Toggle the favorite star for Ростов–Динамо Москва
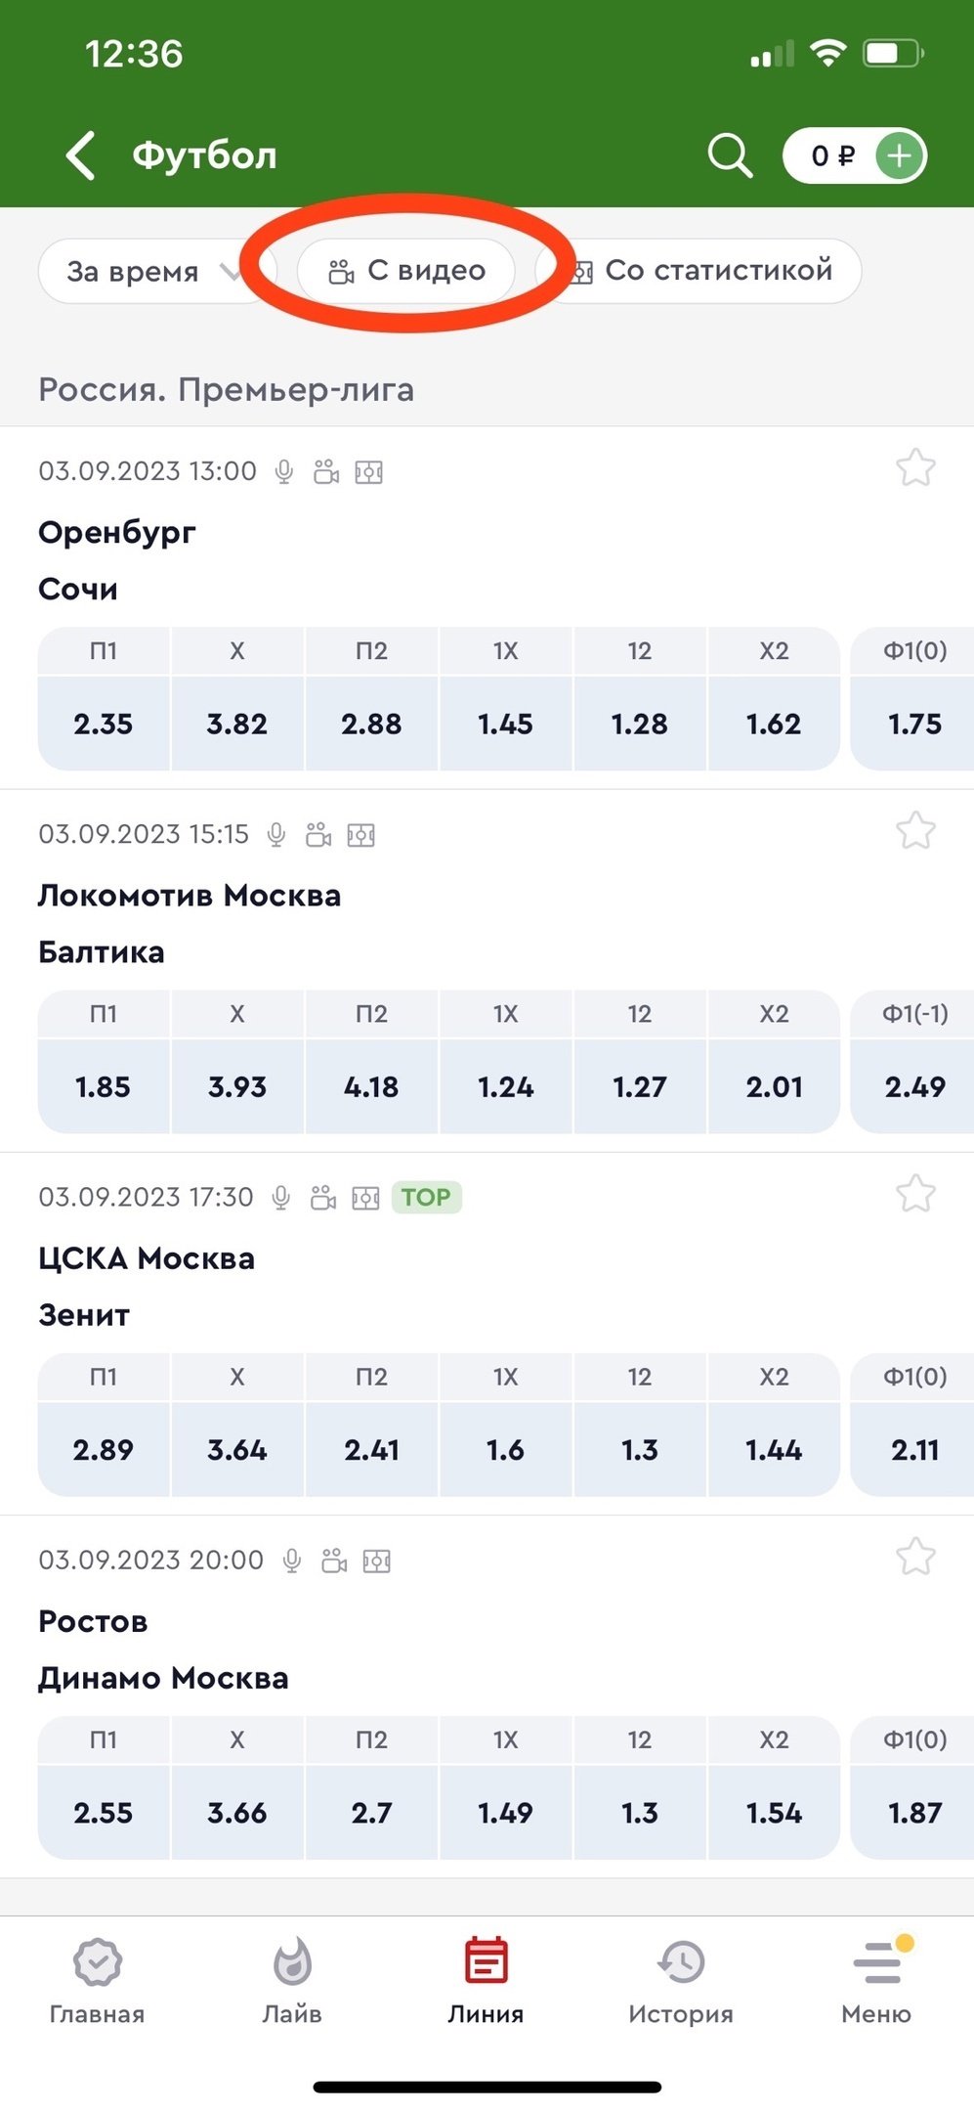The width and height of the screenshot is (974, 2112). (x=915, y=1557)
